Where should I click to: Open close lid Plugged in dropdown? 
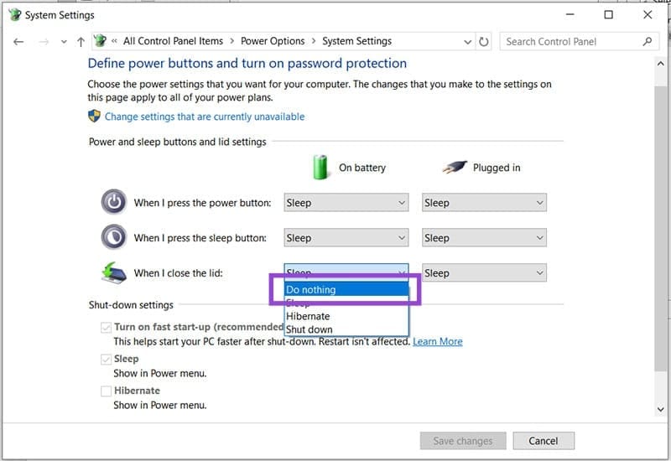tap(484, 273)
